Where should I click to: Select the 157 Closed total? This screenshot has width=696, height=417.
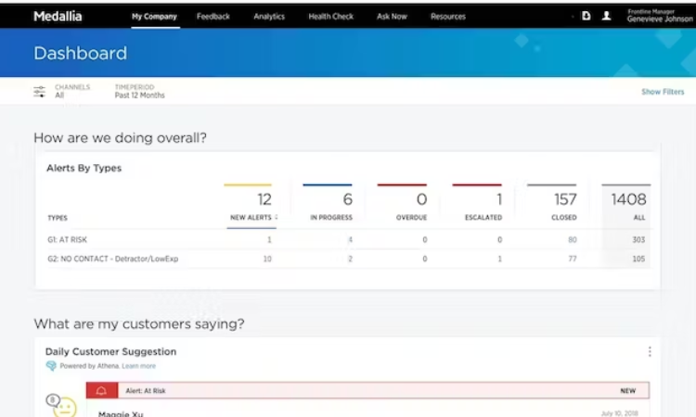565,199
